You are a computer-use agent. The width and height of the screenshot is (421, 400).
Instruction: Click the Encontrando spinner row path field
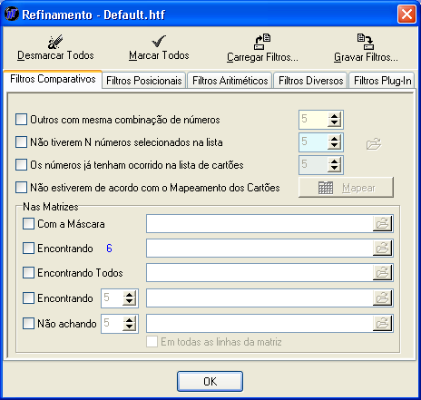click(x=259, y=298)
